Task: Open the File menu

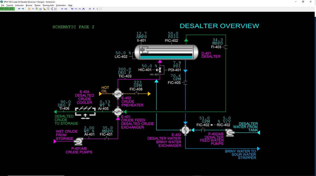Action: (3, 5)
